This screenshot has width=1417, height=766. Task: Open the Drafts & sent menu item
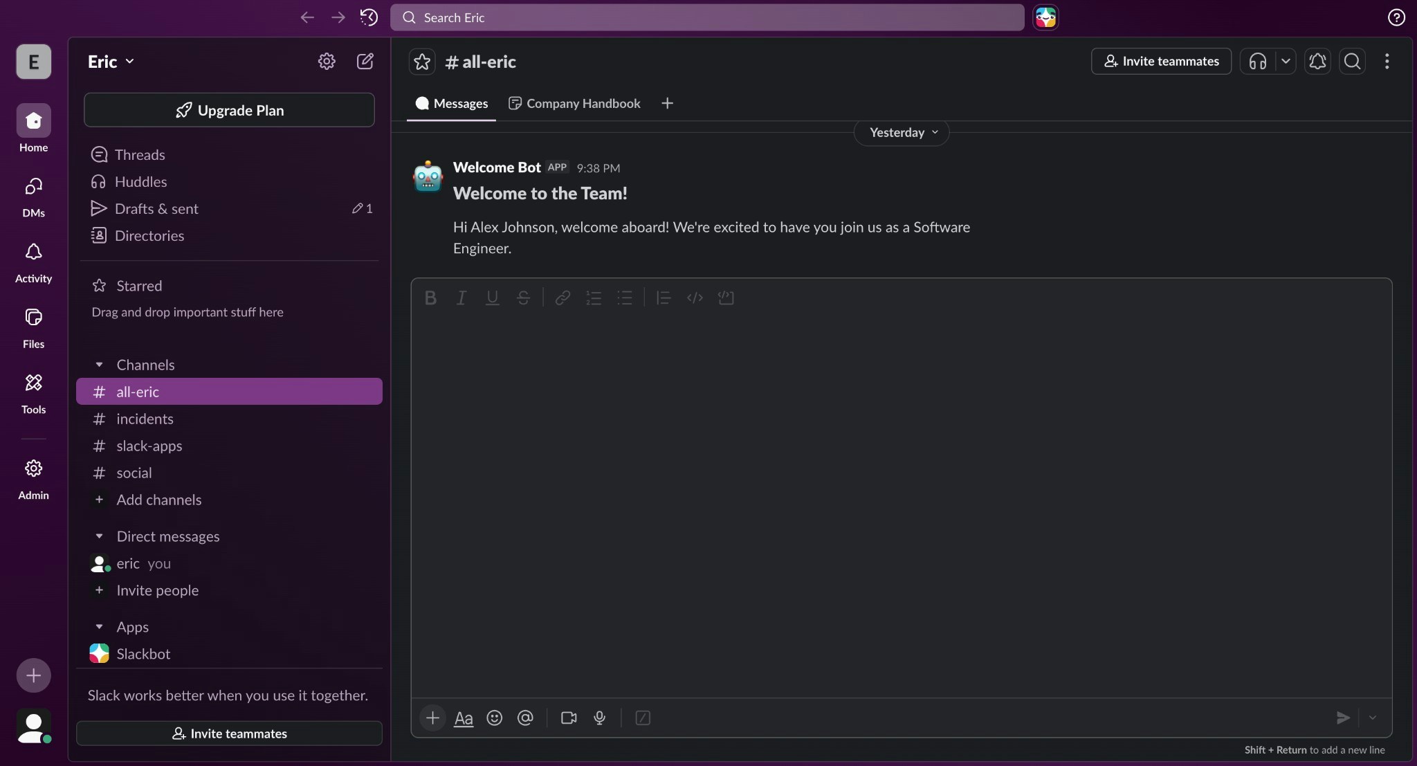pyautogui.click(x=156, y=208)
